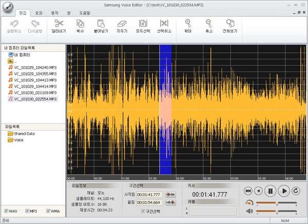308x224 pixels.
Task: Open the 창 menu tab
Action: (x=69, y=13)
